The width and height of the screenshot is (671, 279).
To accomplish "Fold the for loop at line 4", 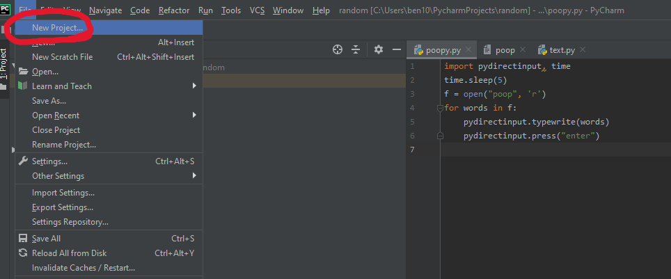I will point(440,109).
